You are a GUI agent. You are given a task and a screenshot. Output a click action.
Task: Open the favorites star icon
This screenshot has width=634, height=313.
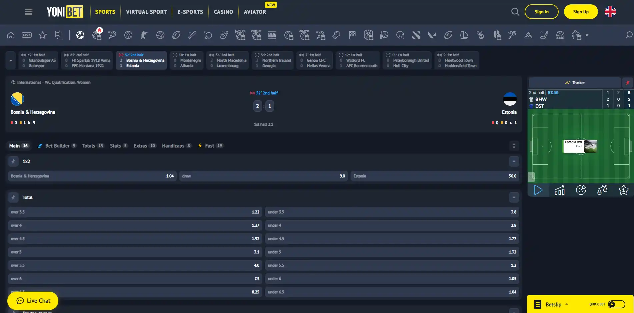43,35
